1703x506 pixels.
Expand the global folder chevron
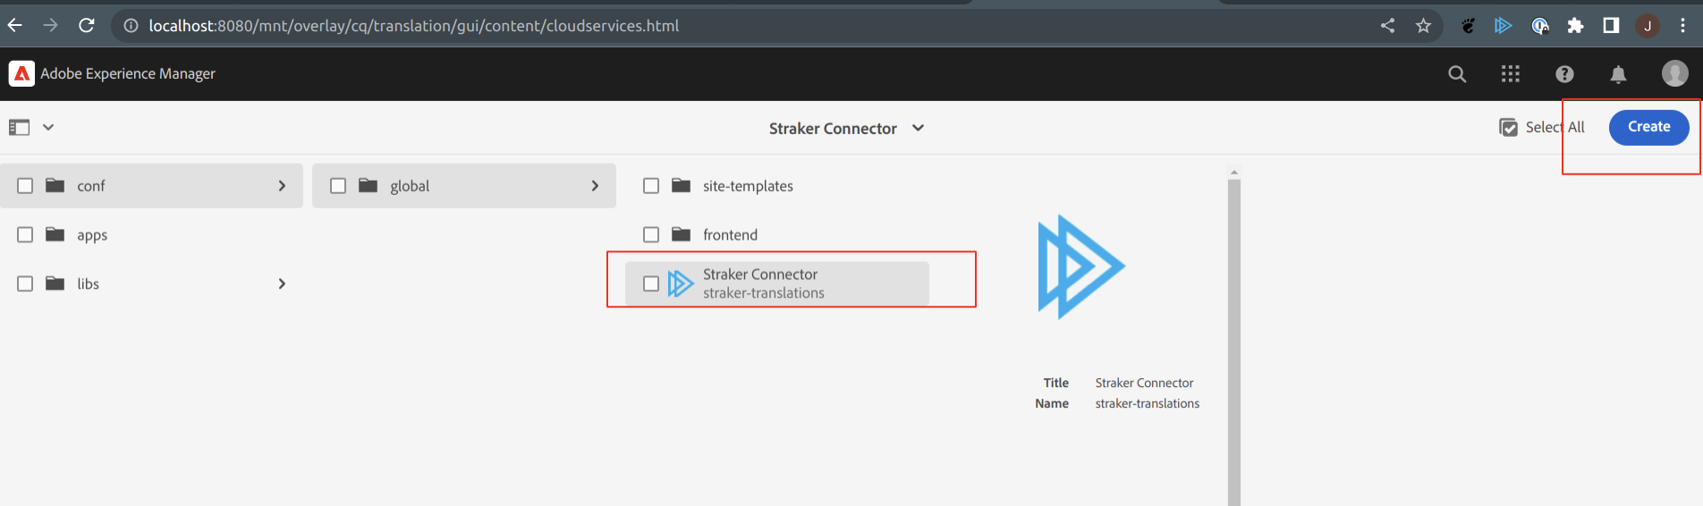(595, 186)
